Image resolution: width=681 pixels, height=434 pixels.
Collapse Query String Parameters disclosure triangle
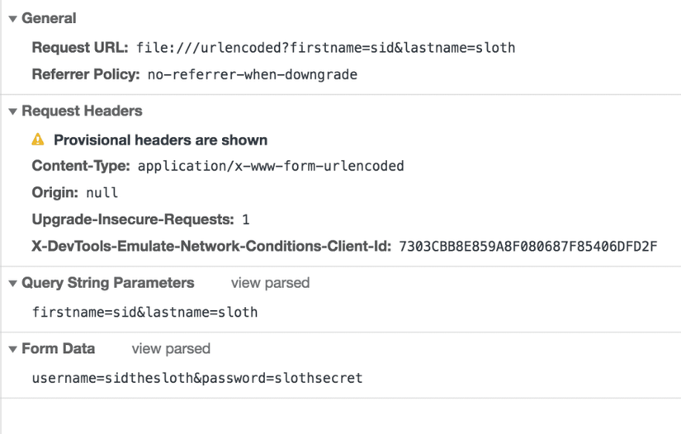[x=12, y=283]
